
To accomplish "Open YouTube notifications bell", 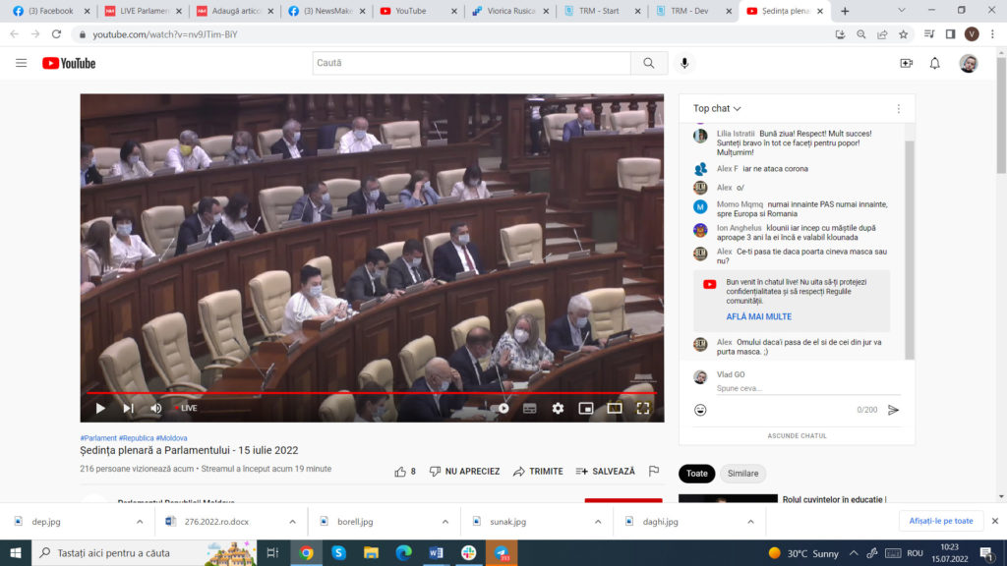I will click(935, 63).
